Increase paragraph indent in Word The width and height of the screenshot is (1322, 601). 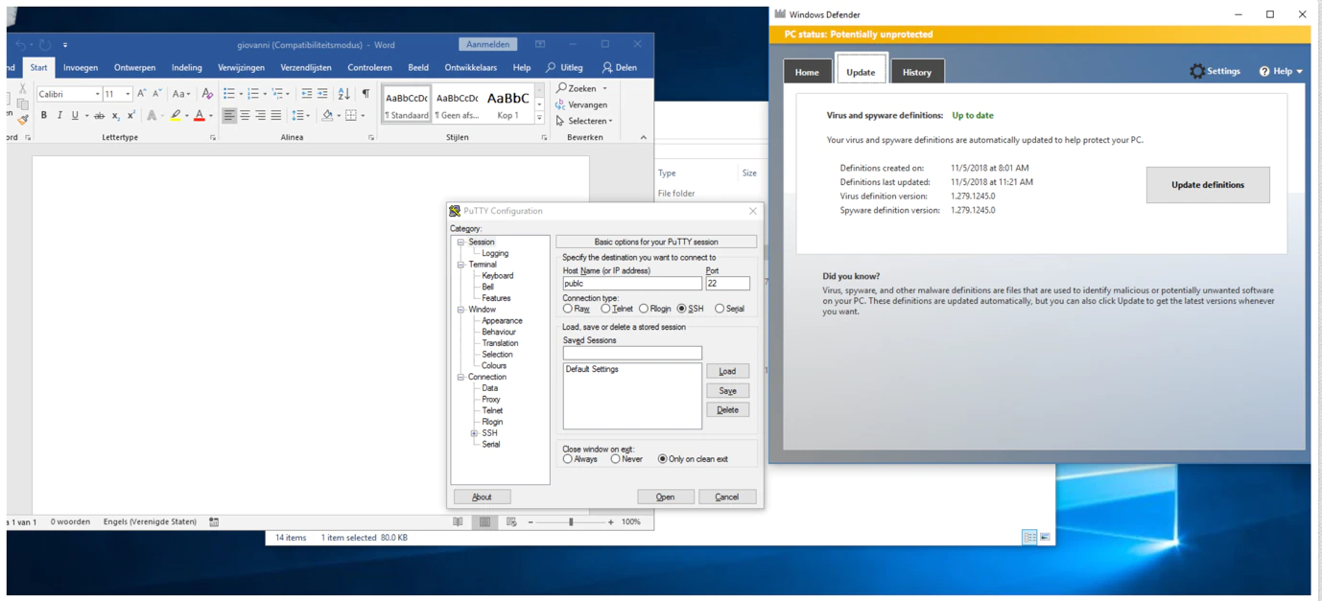click(x=322, y=94)
